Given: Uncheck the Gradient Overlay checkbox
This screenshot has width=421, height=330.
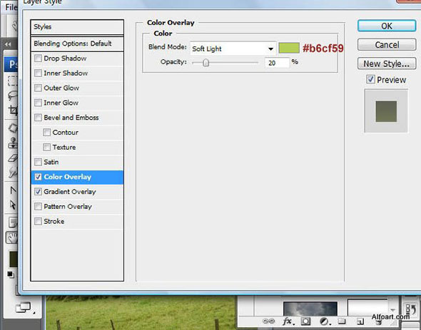Looking at the screenshot, I should point(38,192).
